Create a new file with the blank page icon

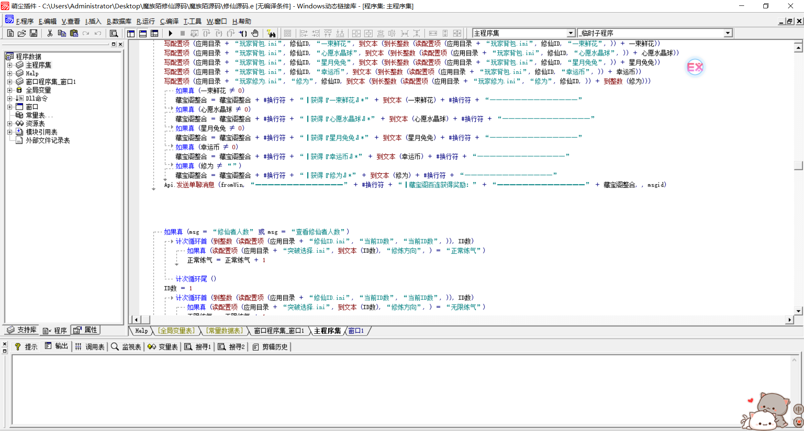(x=10, y=33)
